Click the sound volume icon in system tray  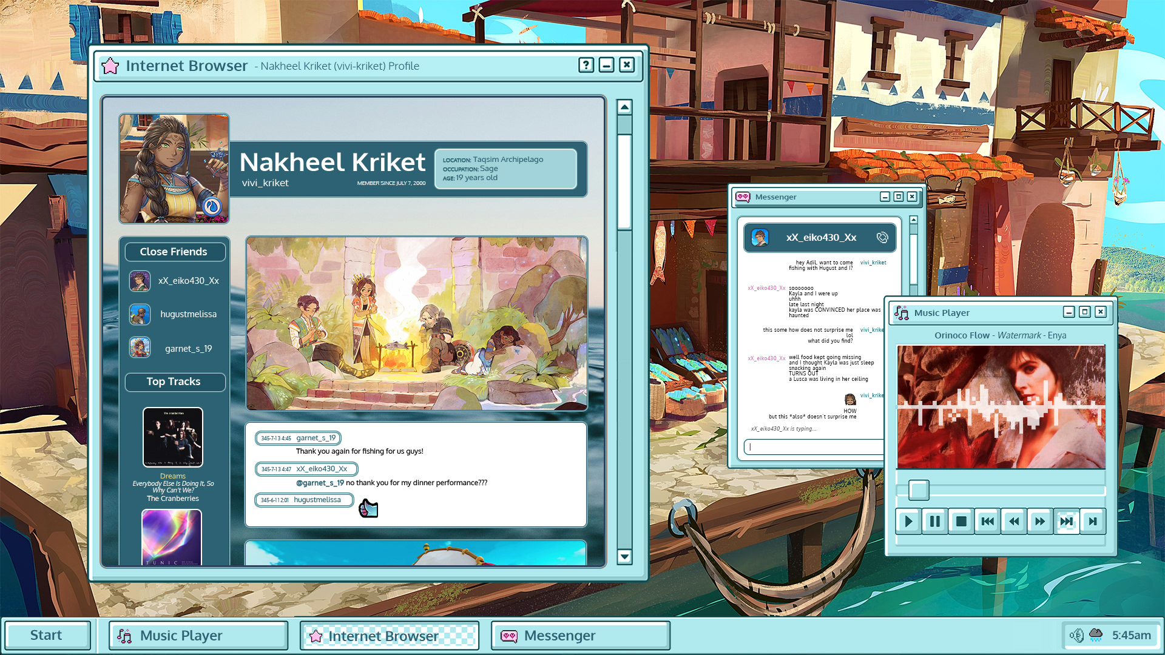pyautogui.click(x=1076, y=635)
